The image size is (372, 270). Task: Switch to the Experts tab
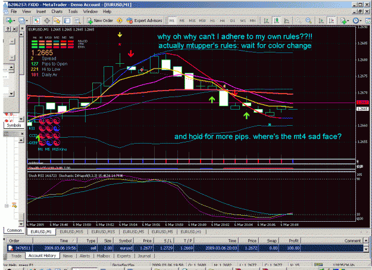coord(124,256)
